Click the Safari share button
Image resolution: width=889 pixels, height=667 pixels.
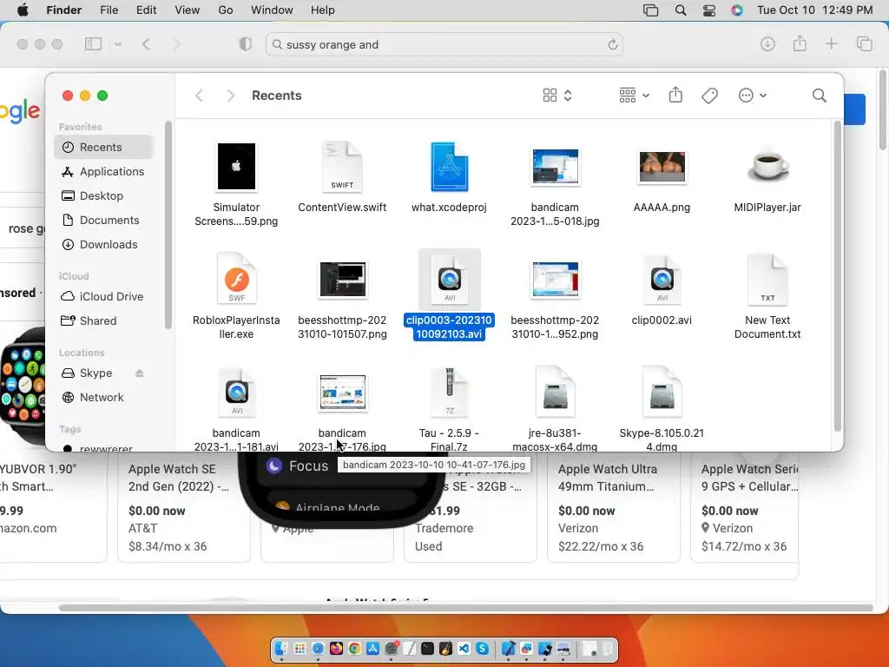pos(800,43)
